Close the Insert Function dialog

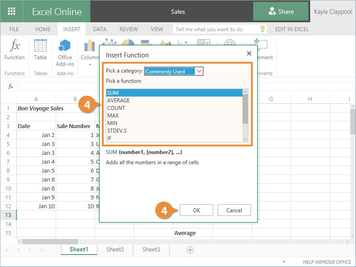point(249,54)
